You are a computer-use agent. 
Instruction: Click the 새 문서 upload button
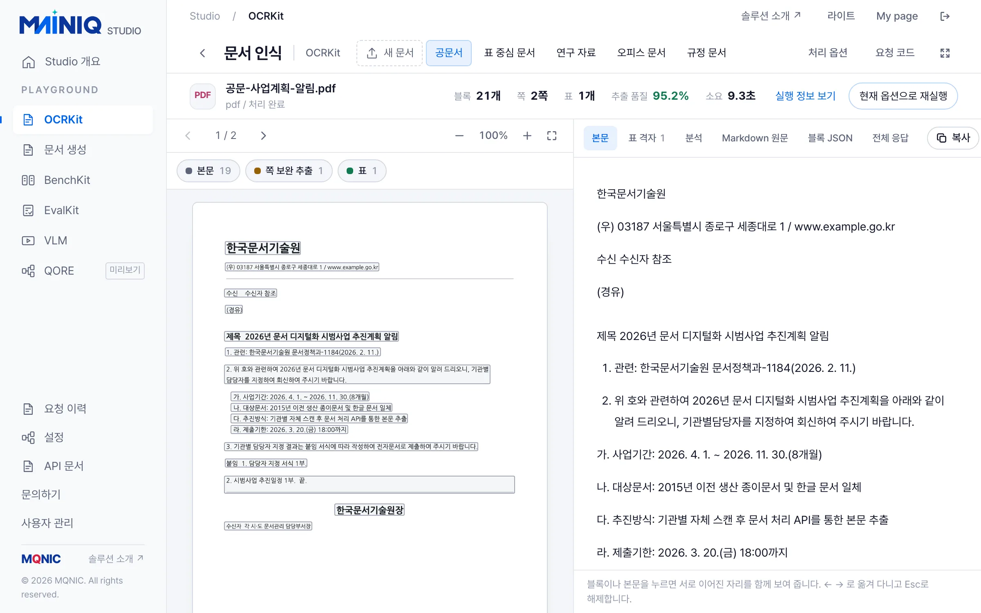[x=390, y=53]
